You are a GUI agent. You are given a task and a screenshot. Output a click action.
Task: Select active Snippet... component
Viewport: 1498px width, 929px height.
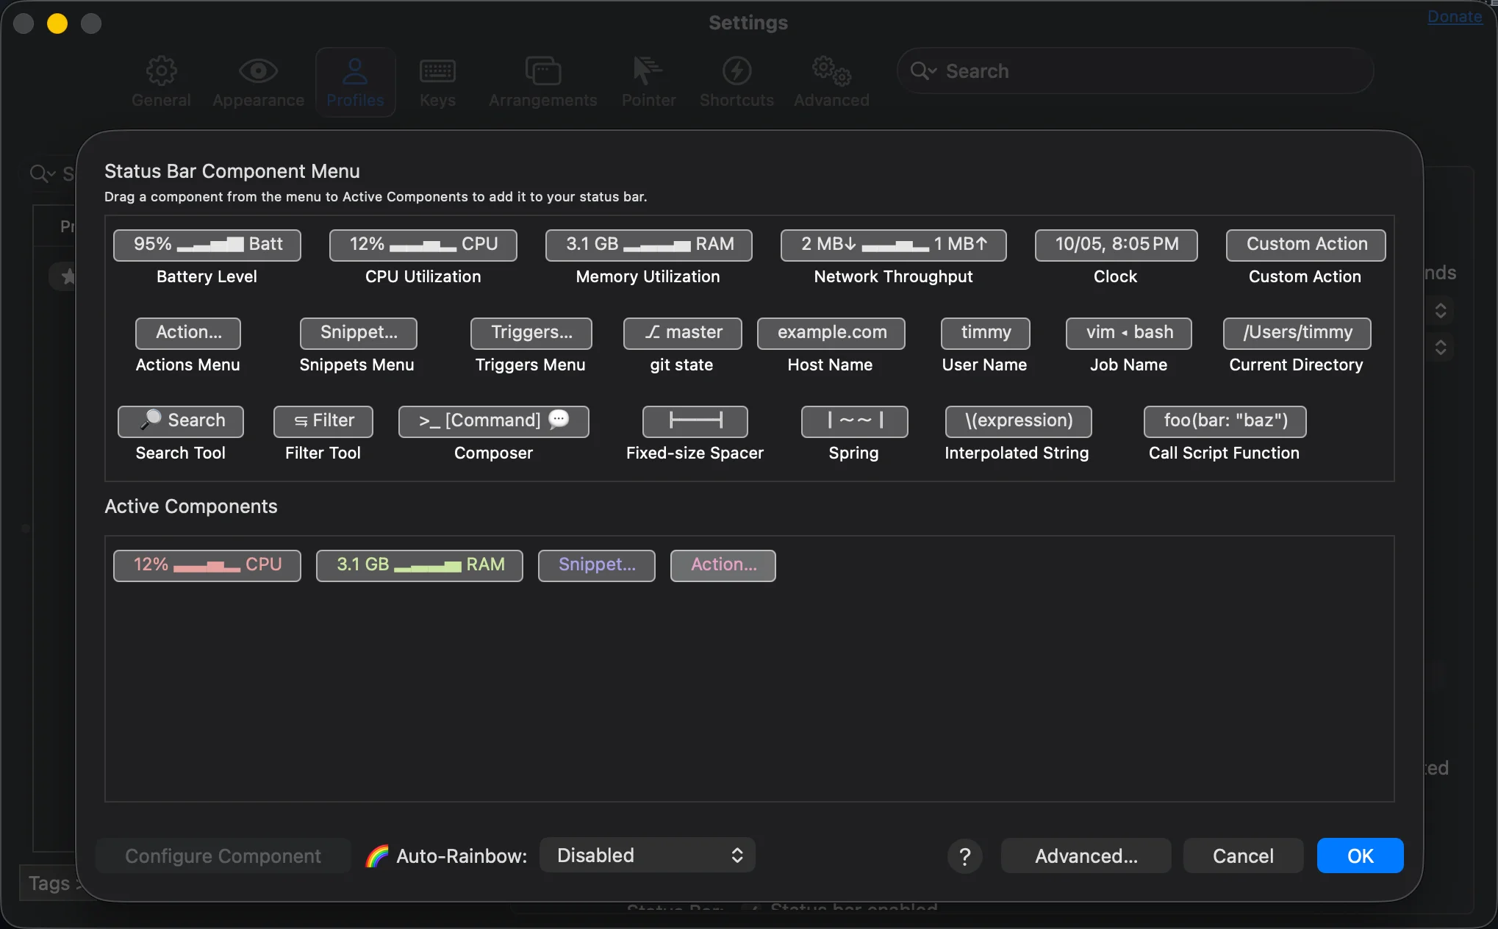596,565
